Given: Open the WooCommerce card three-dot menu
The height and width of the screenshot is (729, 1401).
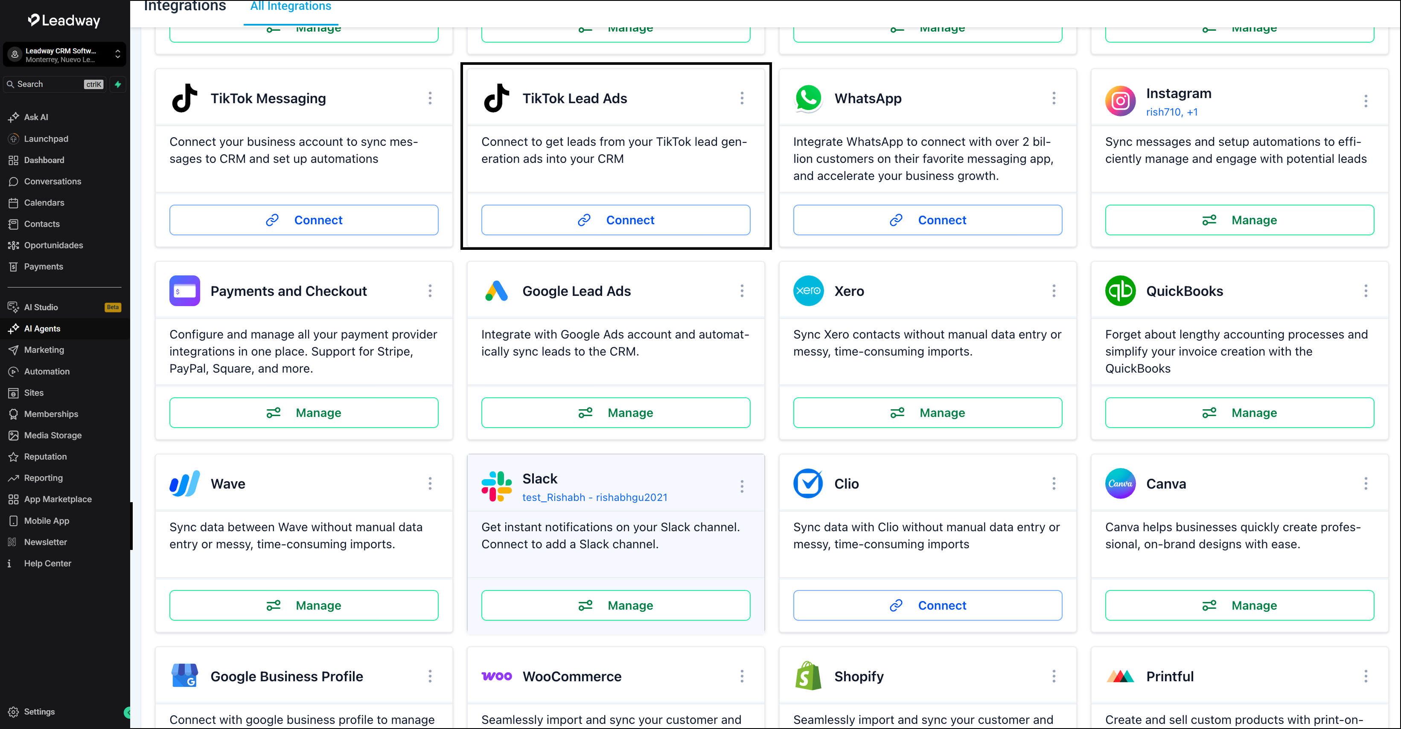Looking at the screenshot, I should [x=742, y=676].
